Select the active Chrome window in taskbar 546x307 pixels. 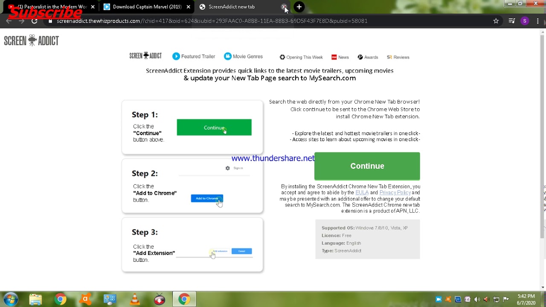[x=184, y=299]
